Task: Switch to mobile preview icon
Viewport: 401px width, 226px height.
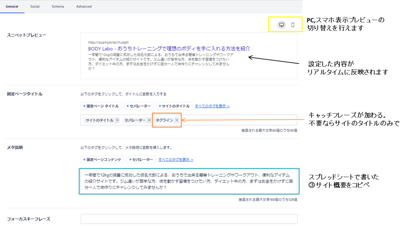Action: (293, 25)
